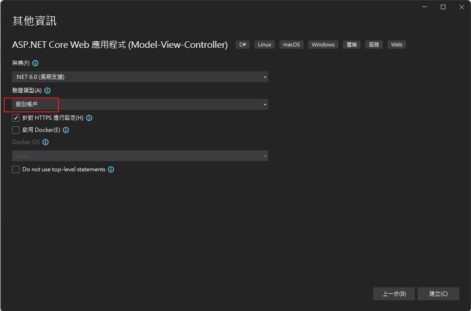Screen dimensions: 471x311
Task: Click the Web tag label
Action: coord(396,45)
